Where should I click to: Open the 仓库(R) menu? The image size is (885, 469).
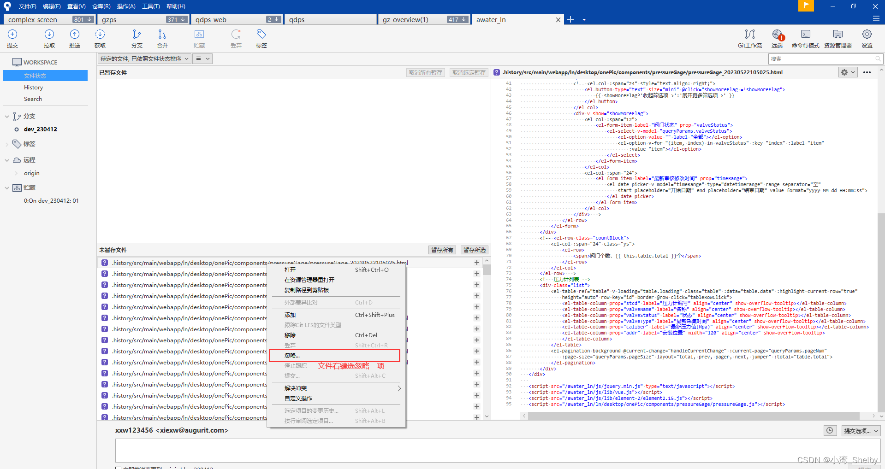click(x=101, y=6)
